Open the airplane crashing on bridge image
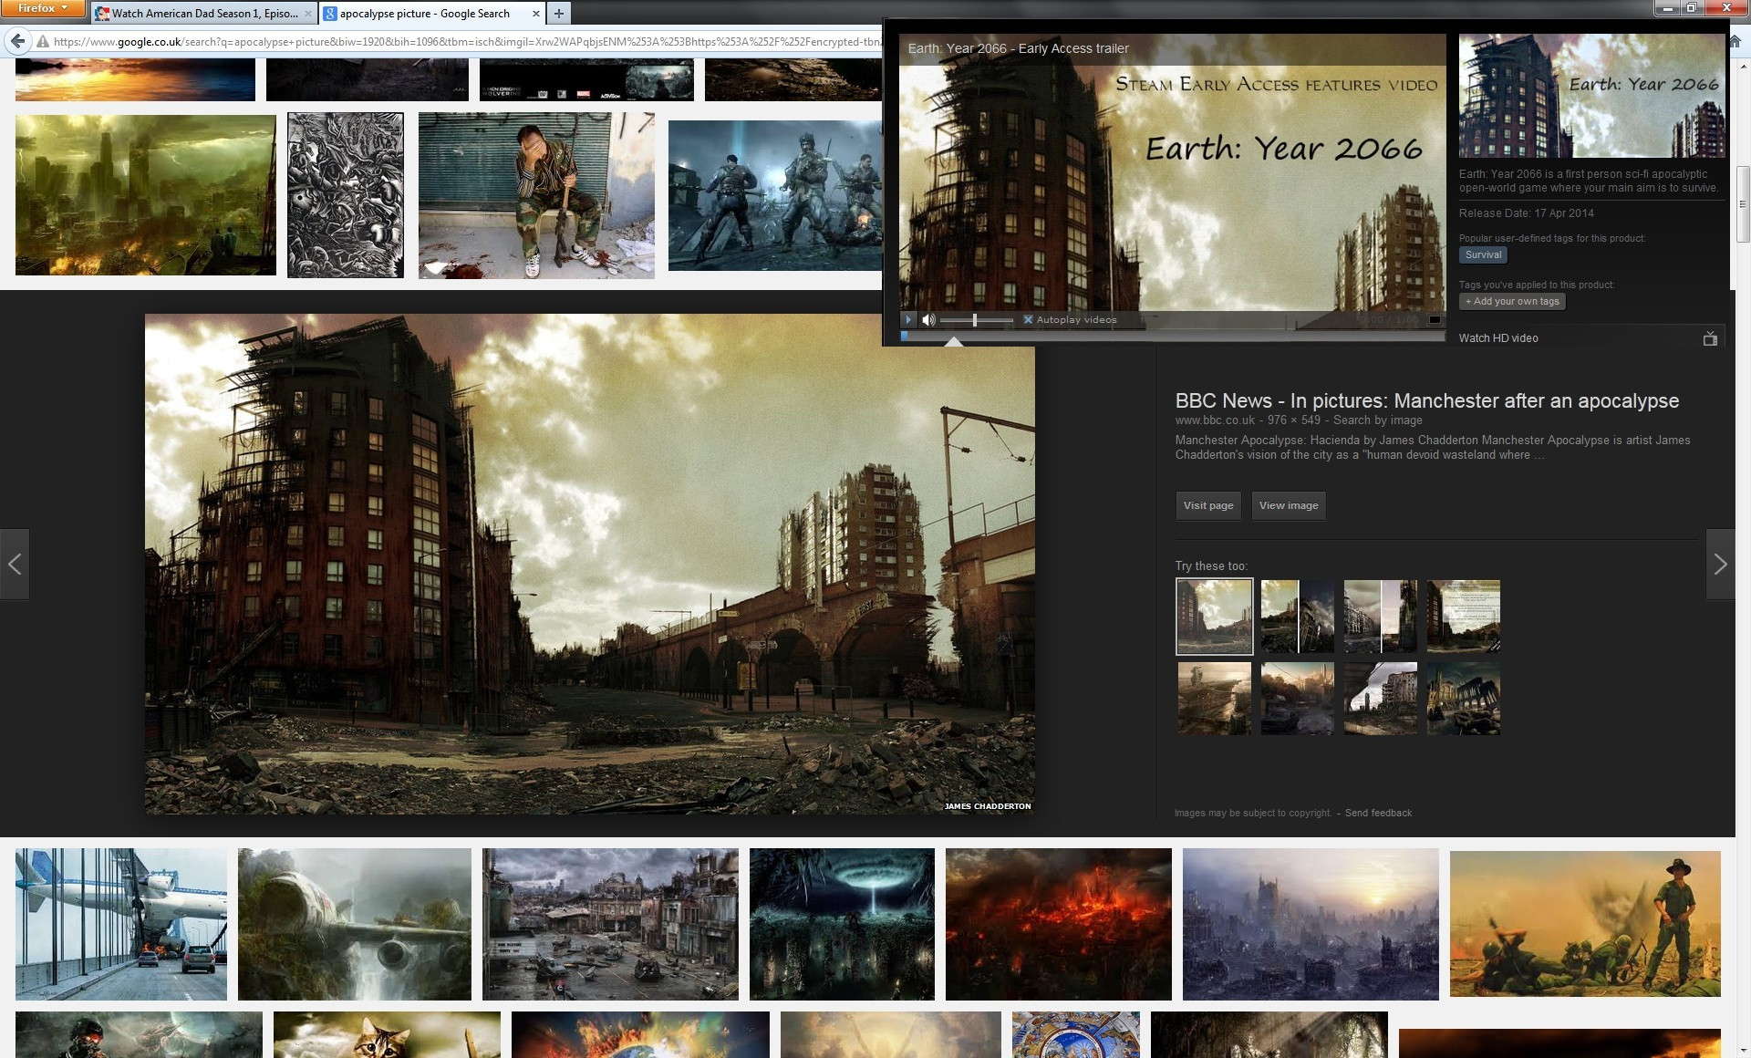 pyautogui.click(x=121, y=924)
